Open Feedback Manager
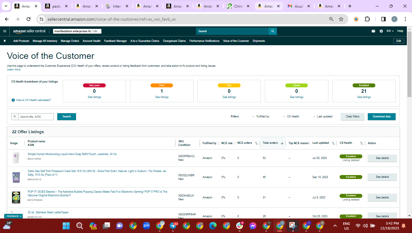Screen dimensions: 412x233 click(115, 41)
